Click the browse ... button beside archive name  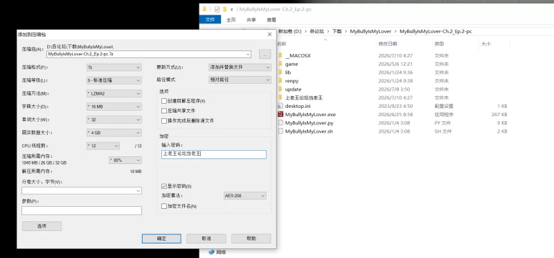point(265,55)
